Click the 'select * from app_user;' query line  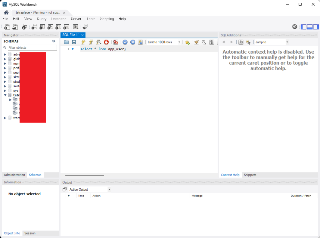[x=103, y=49]
